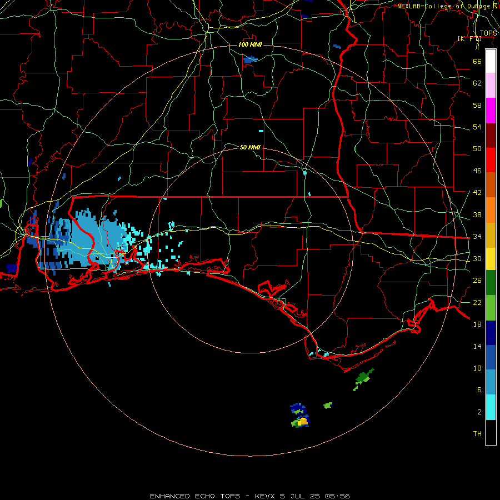
Task: Click the dark orange 42-46 legend swatch
Action: (491, 184)
